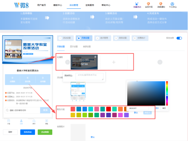Open 个人中心 profile icon
188x141 pixels.
point(172,4)
